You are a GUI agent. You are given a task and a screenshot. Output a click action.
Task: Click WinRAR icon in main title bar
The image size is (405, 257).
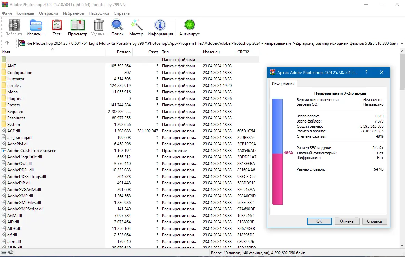coord(5,4)
